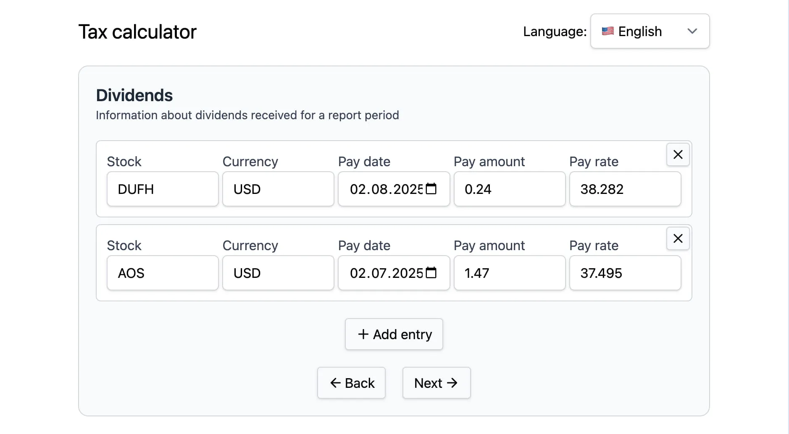Click the 0.24 pay amount field
Image resolution: width=789 pixels, height=434 pixels.
[509, 189]
